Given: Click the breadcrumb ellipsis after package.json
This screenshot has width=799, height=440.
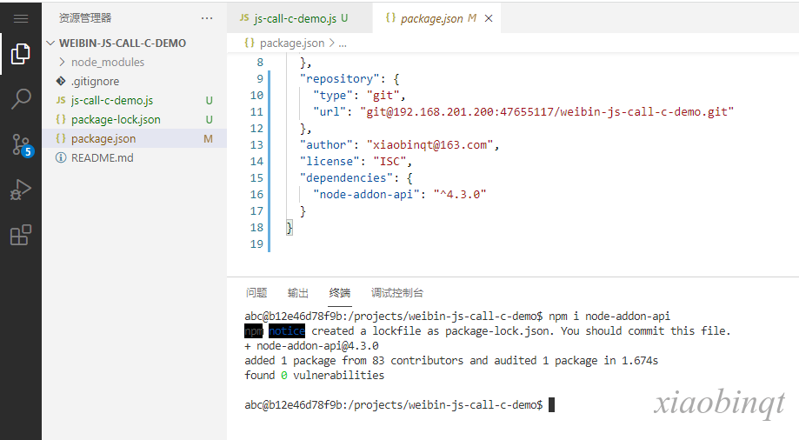Looking at the screenshot, I should (343, 43).
